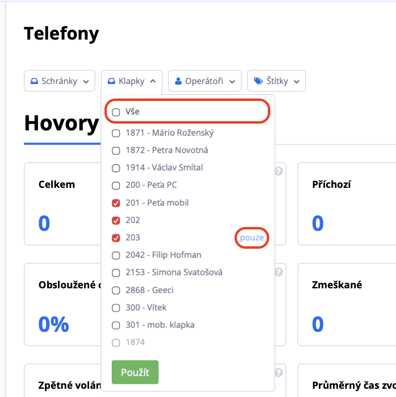
Task: Toggle the Vše checkbox
Action: [116, 112]
